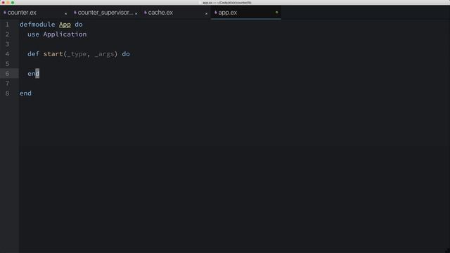Switch to the counter_supervisor tab

105,13
